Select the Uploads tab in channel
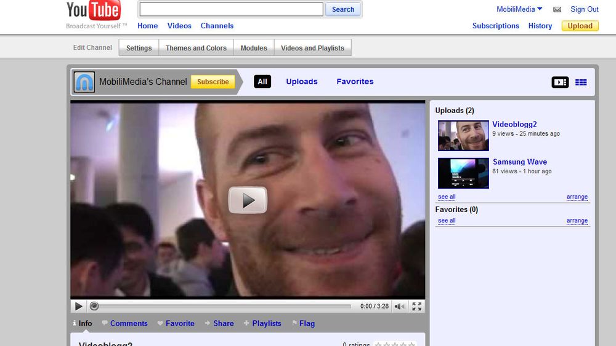Screen dimensions: 616x346 [302, 82]
